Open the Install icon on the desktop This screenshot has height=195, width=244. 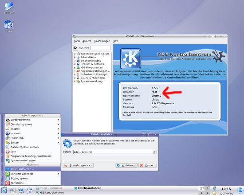click(9, 26)
